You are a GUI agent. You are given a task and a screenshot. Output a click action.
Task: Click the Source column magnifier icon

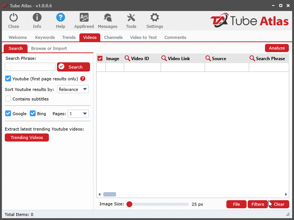click(x=208, y=58)
